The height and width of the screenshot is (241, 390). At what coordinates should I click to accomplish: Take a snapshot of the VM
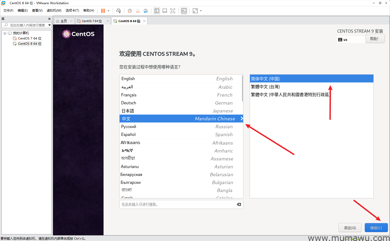click(130, 11)
